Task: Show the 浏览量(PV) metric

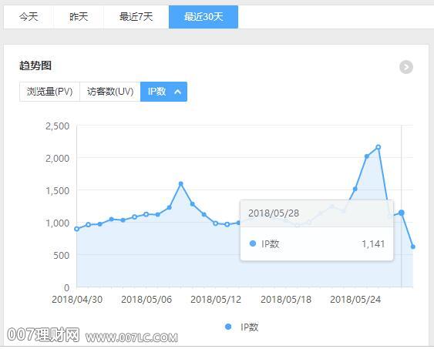Action: pos(49,92)
